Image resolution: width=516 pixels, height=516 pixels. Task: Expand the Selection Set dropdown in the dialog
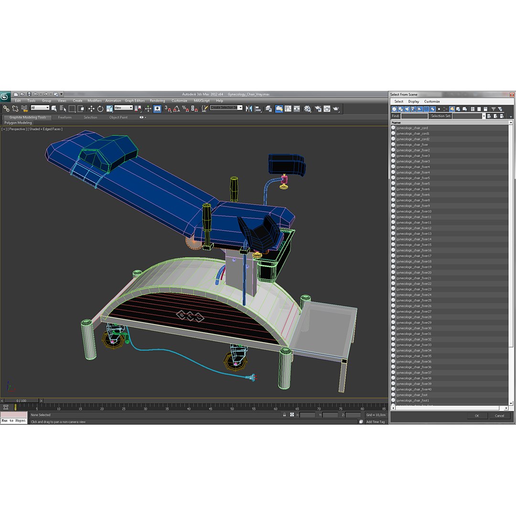pos(484,116)
